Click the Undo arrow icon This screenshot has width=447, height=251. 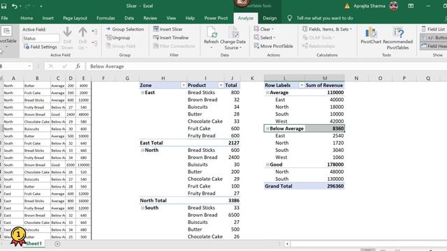coord(14,6)
